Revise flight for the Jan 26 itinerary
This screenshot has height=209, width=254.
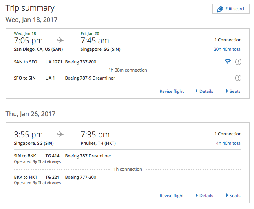172,196
